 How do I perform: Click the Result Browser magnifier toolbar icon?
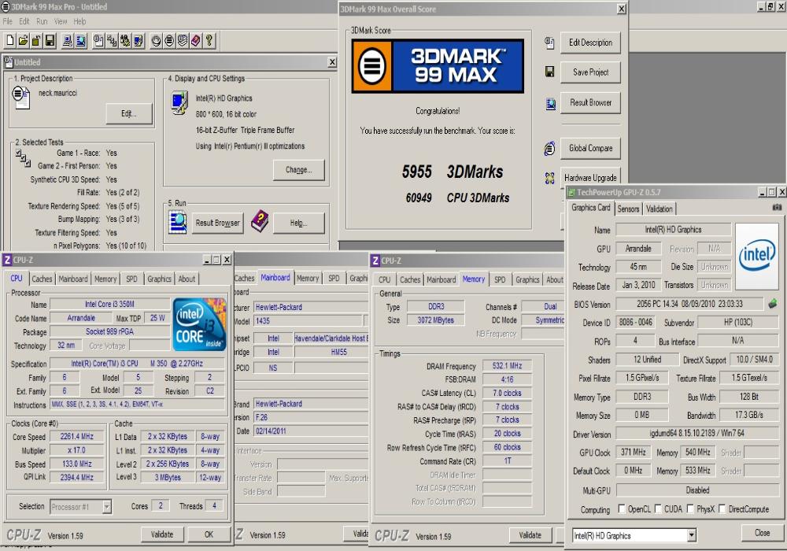point(80,41)
